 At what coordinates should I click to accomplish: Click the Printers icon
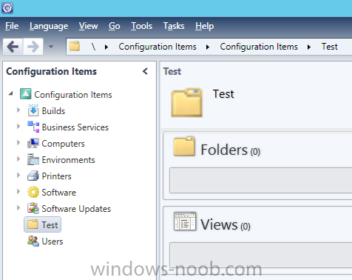(x=33, y=176)
